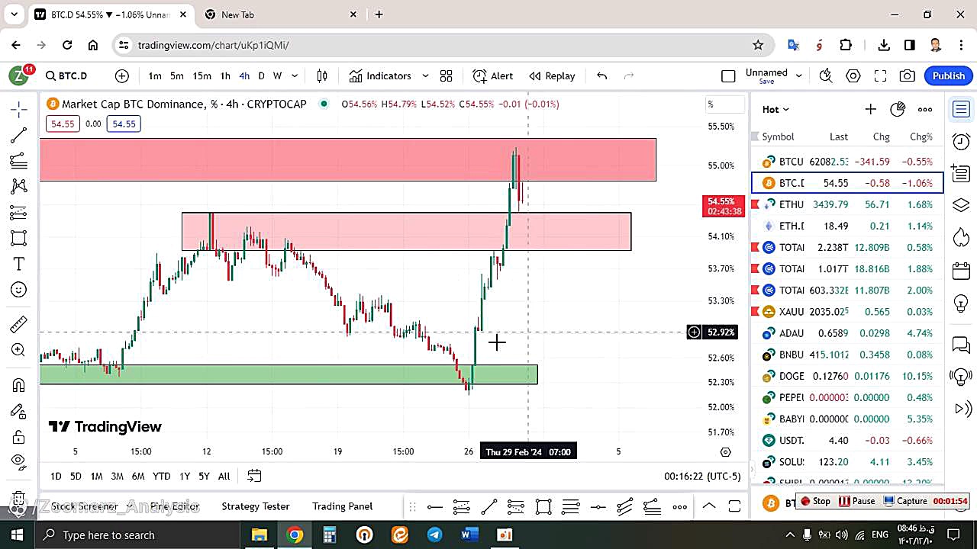Show All date range
977x549 pixels.
(224, 476)
